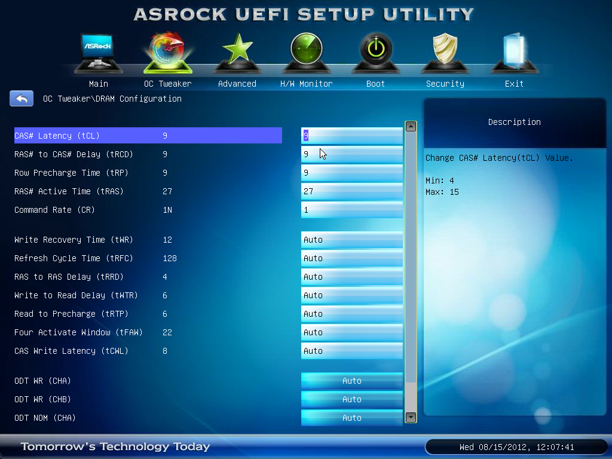
Task: Switch to the Security tab label
Action: point(445,84)
